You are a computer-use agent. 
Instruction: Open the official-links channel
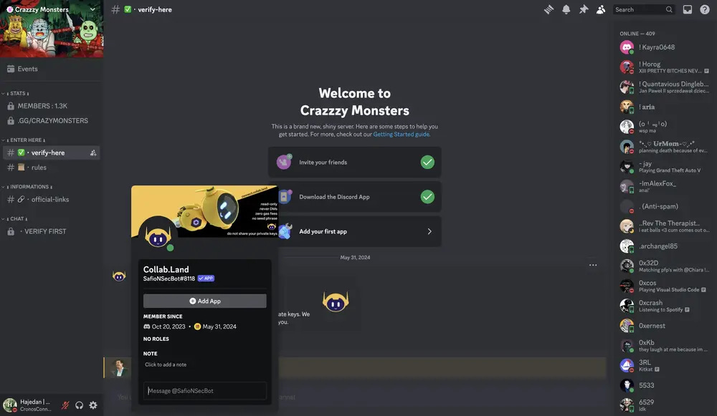51,200
